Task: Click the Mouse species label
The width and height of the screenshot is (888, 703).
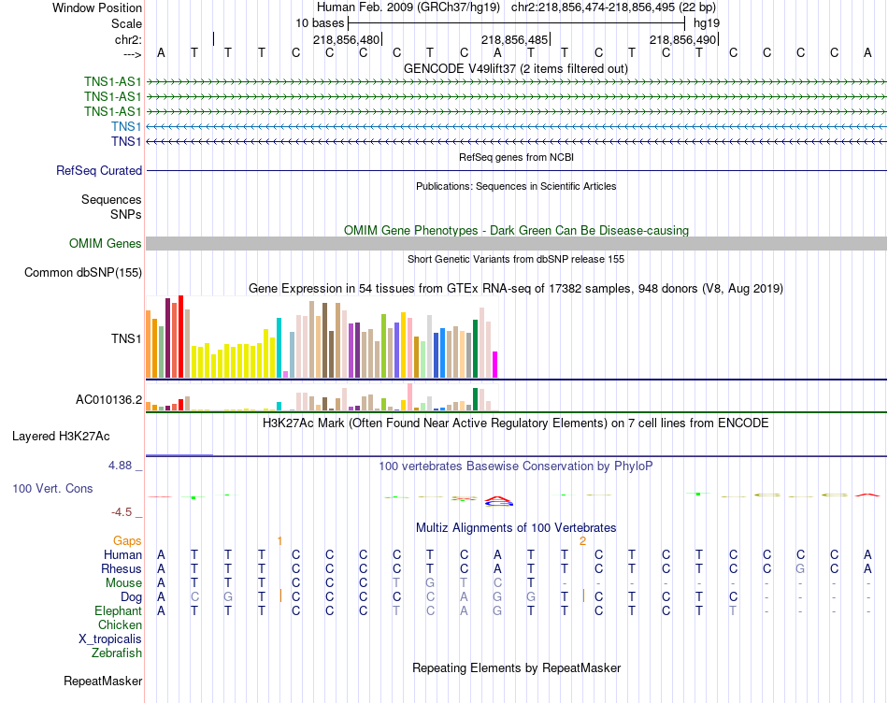Action: 123,583
